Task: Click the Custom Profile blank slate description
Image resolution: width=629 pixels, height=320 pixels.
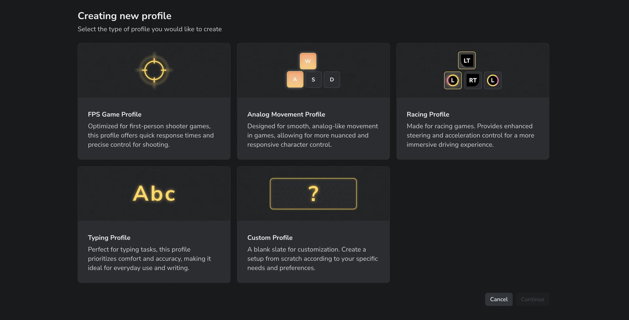Action: click(x=312, y=258)
